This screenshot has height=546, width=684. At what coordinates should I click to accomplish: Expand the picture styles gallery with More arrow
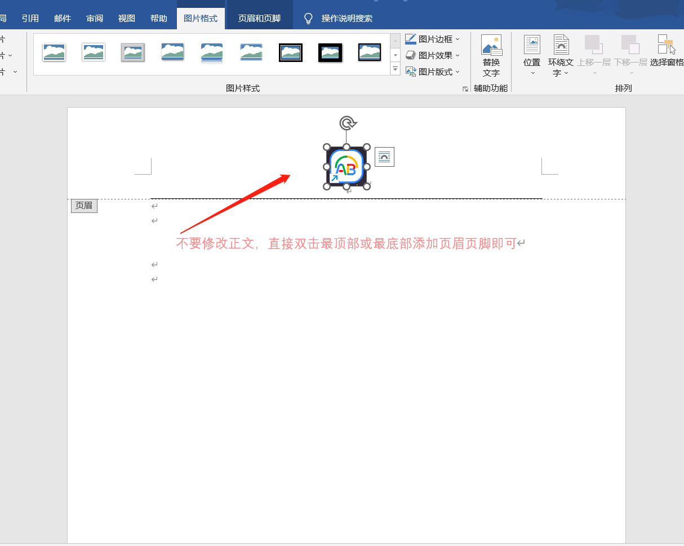tap(395, 69)
